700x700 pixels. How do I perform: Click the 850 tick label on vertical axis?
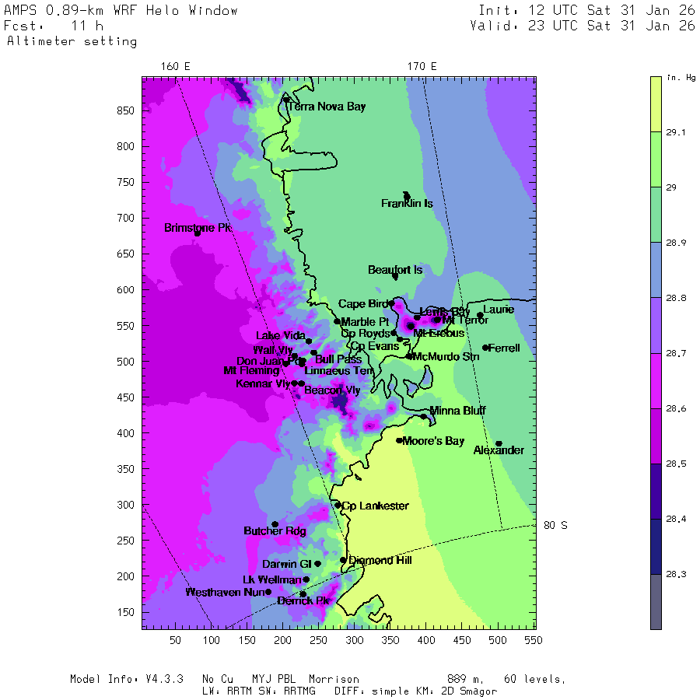125,110
